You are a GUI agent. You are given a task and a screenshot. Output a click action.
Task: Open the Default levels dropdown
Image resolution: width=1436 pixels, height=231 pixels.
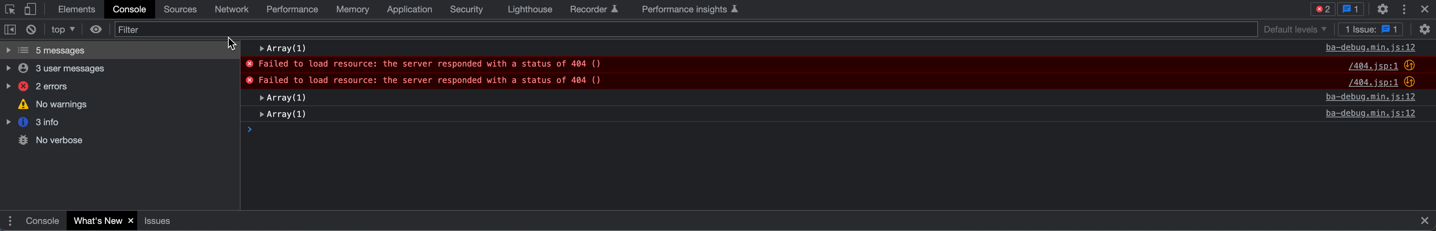coord(1294,30)
